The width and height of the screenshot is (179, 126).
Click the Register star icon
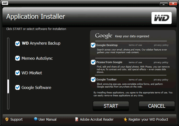(125, 120)
